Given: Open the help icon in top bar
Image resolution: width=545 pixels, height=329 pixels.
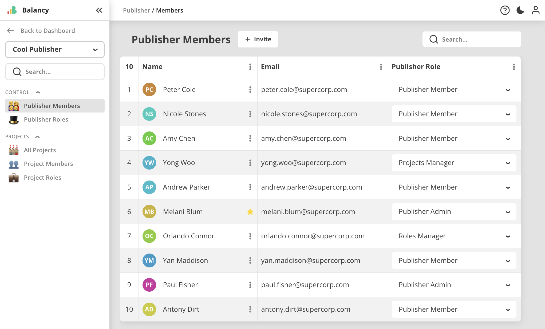Looking at the screenshot, I should 505,10.
